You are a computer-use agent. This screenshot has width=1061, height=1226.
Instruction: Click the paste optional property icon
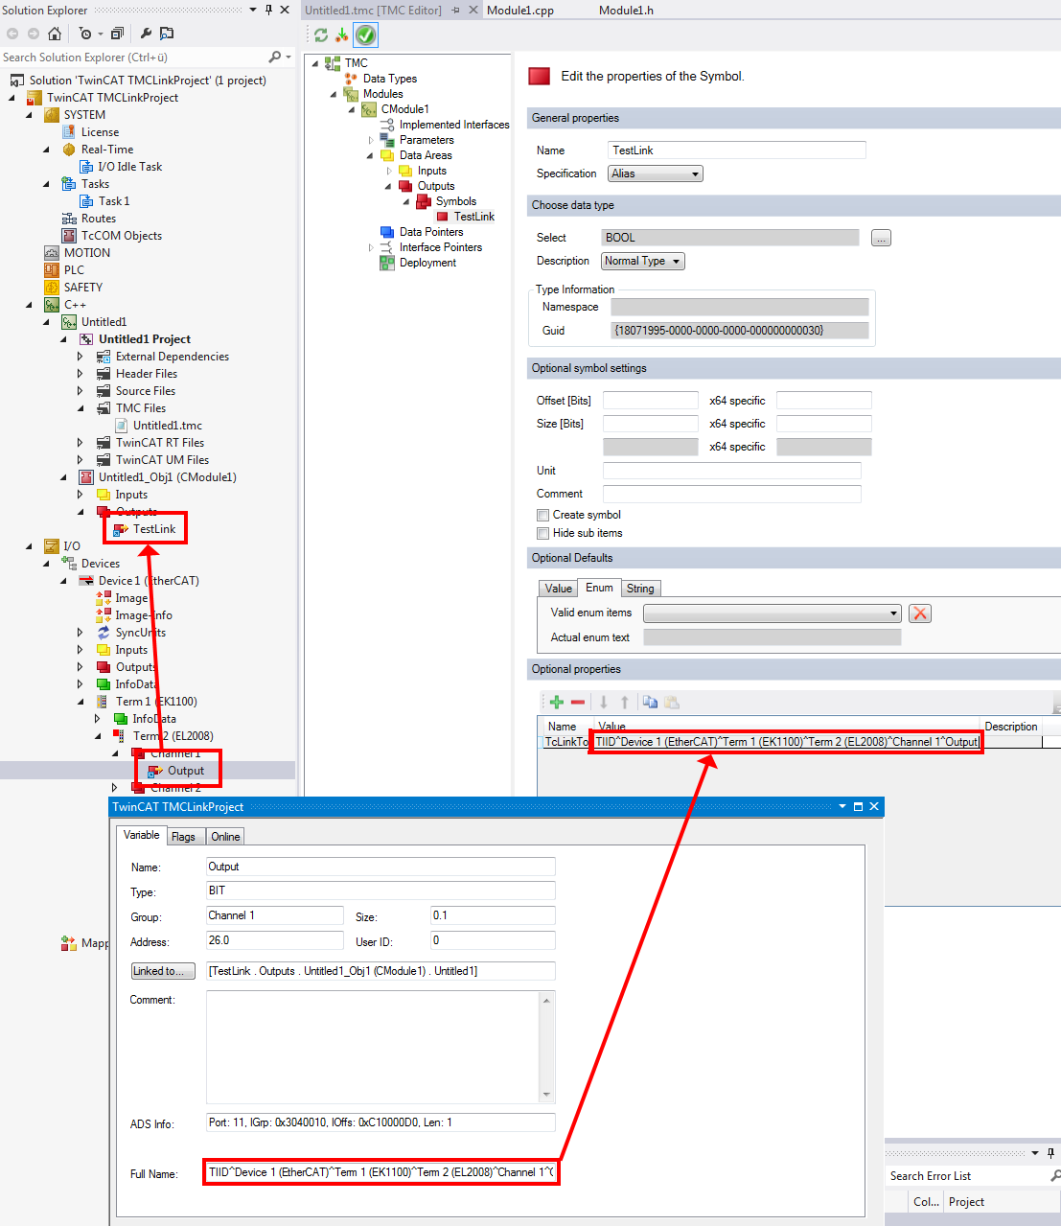point(672,702)
